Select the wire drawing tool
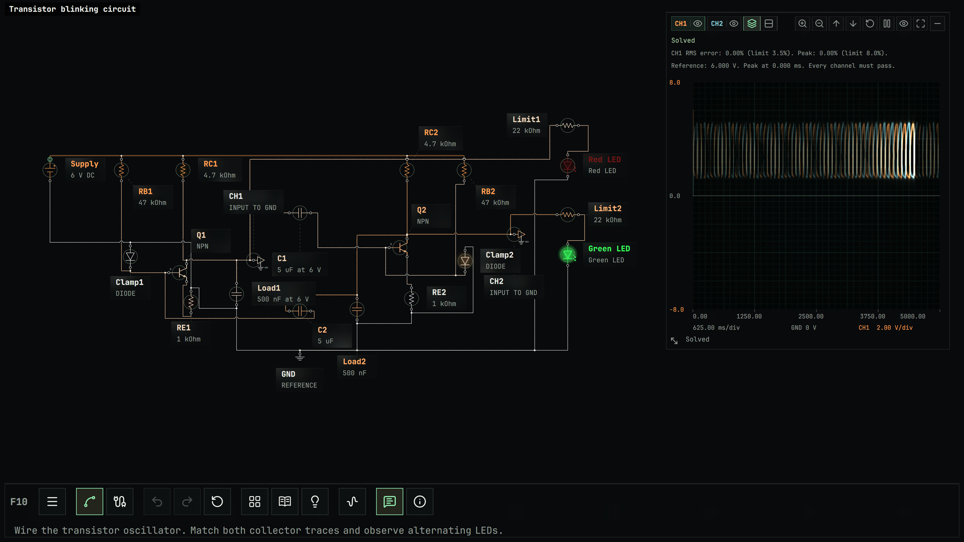 coord(89,501)
